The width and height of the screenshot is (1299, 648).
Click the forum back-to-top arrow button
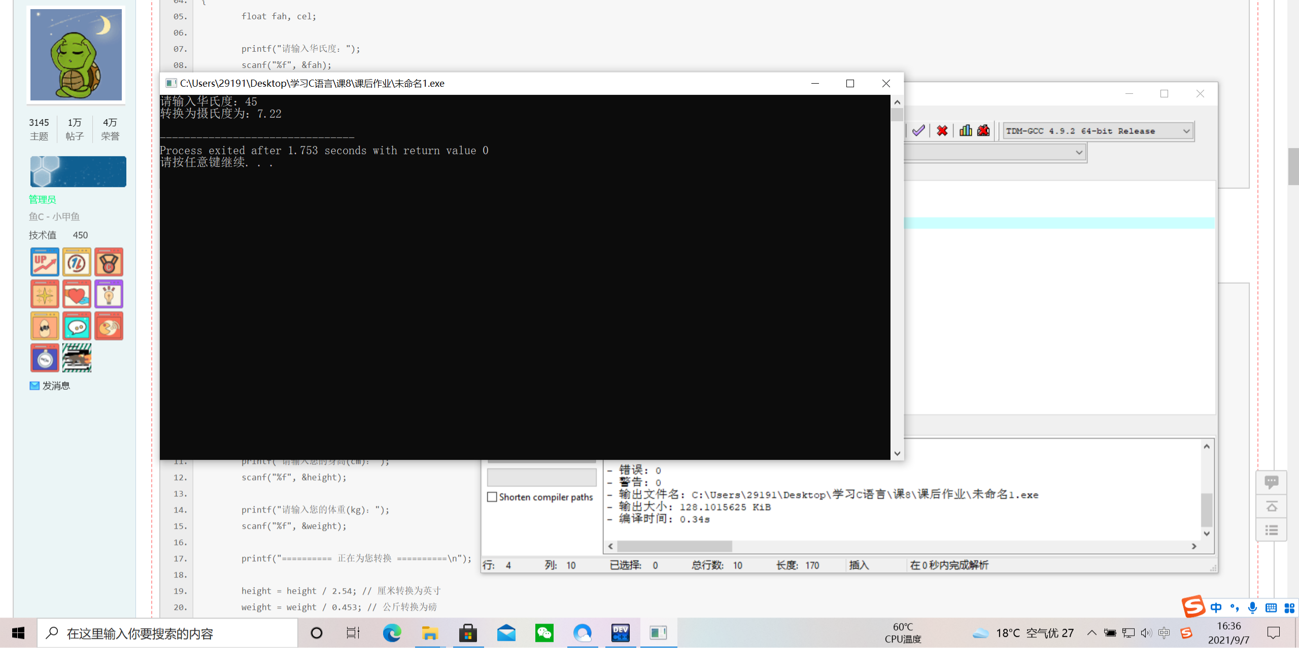click(x=1271, y=506)
